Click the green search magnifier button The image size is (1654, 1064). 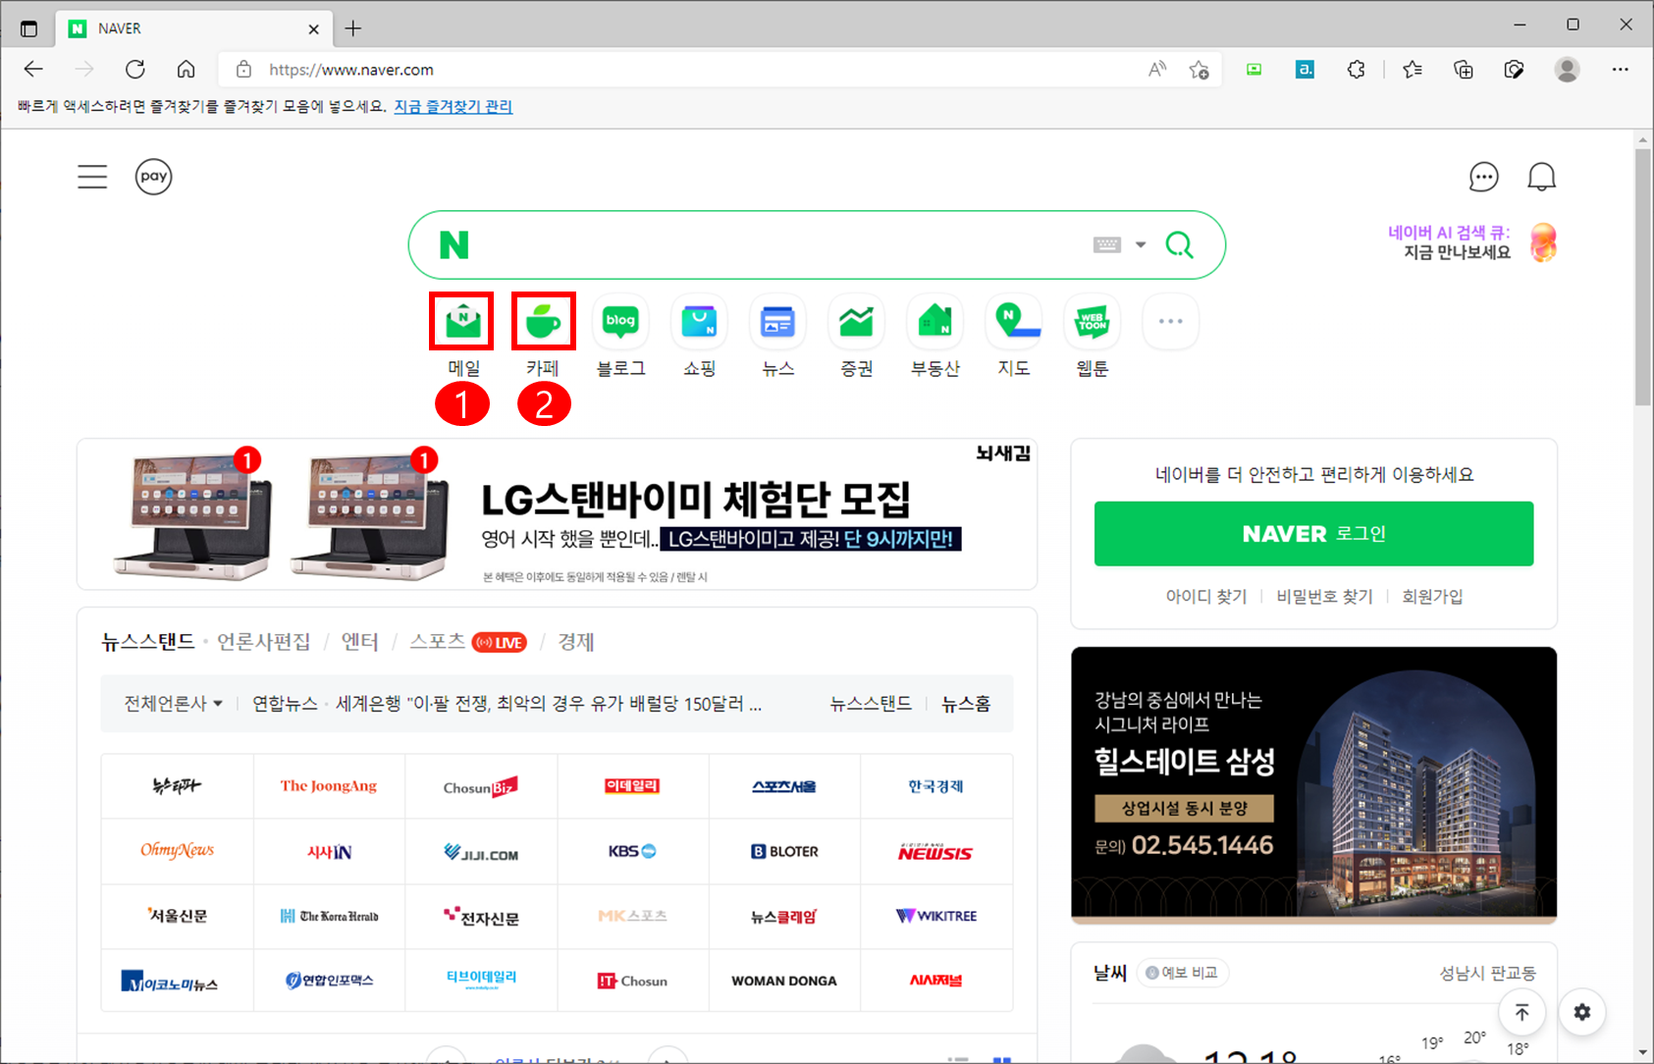point(1180,244)
